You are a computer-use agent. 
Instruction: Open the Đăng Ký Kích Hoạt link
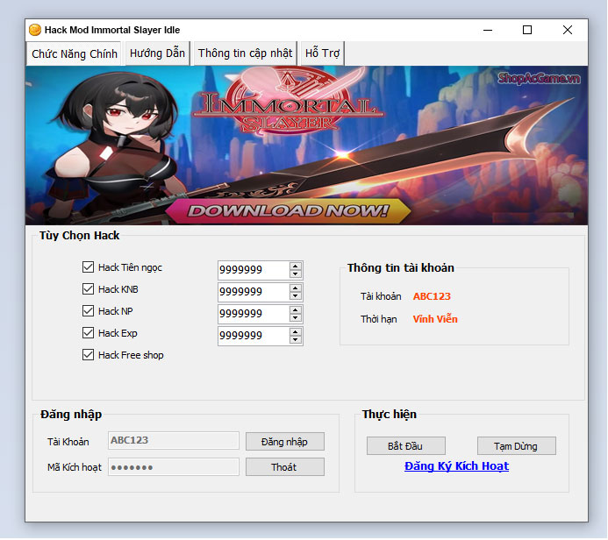pos(456,466)
